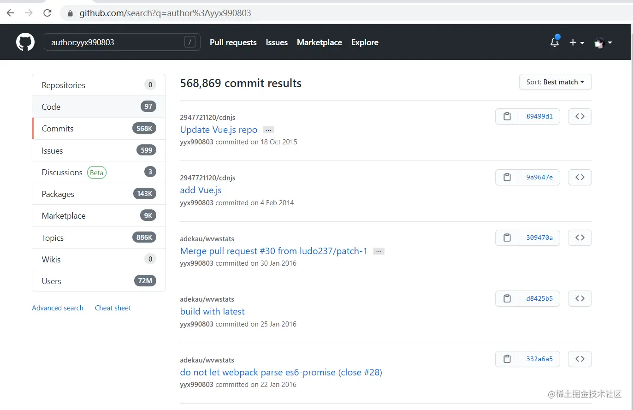Open notifications via the bell icon

[x=554, y=42]
